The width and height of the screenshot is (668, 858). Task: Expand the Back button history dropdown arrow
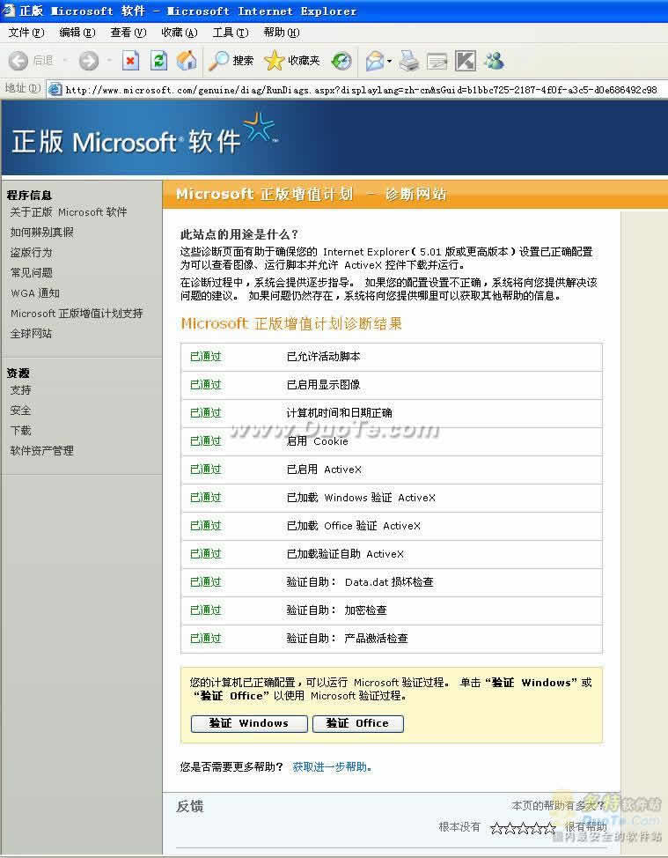coord(65,61)
